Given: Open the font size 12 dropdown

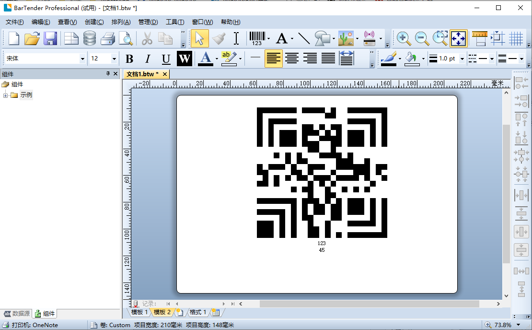Looking at the screenshot, I should click(114, 59).
